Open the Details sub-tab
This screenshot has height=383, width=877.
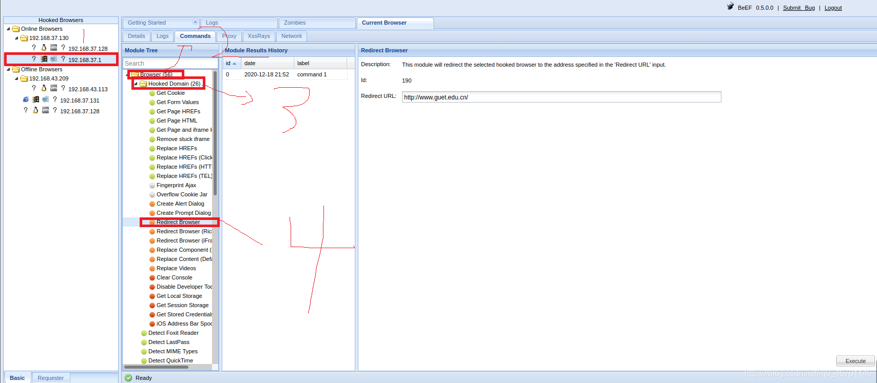(x=137, y=36)
